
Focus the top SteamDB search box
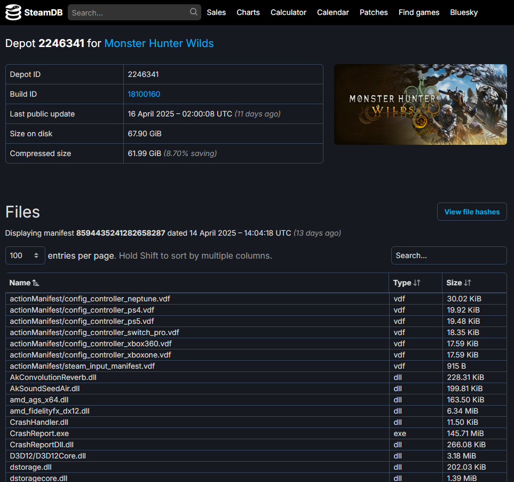(x=129, y=12)
